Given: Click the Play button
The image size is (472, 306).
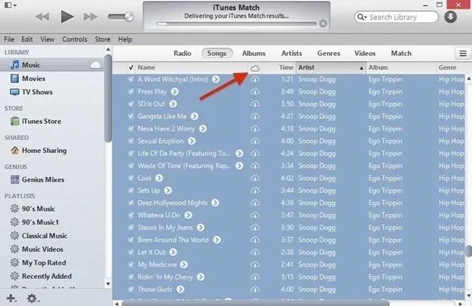Looking at the screenshot, I should click(x=67, y=17).
